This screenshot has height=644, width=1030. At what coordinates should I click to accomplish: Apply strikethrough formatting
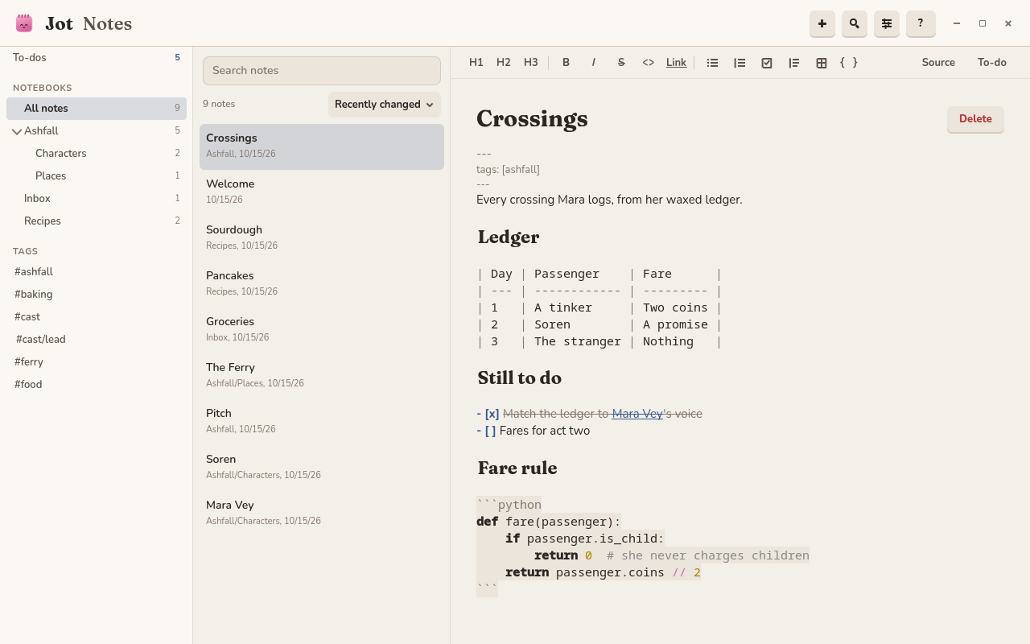pos(621,62)
